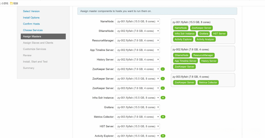Open the Grafana host dropdown
The width and height of the screenshot is (265, 138).
pos(138,107)
